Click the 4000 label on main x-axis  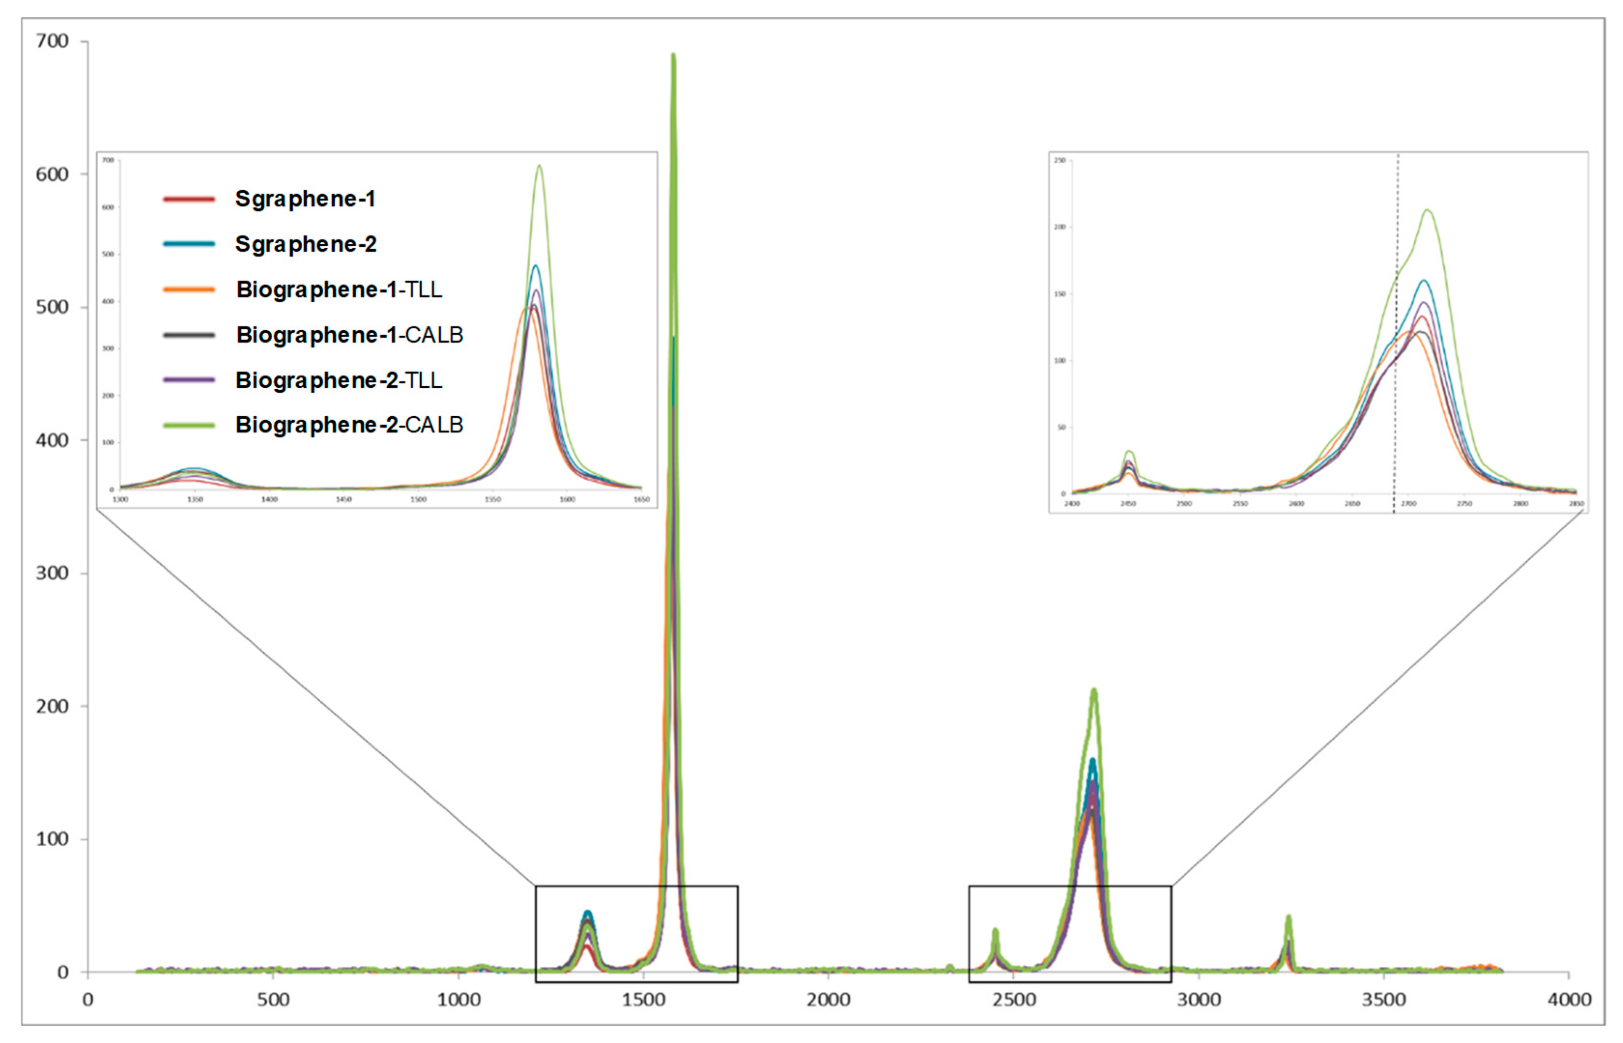tap(1569, 1000)
